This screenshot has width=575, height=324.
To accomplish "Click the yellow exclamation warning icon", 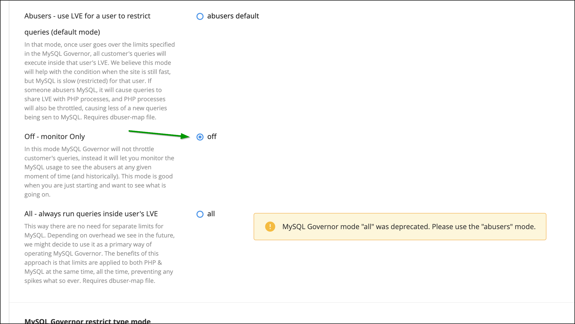I will coord(270,227).
